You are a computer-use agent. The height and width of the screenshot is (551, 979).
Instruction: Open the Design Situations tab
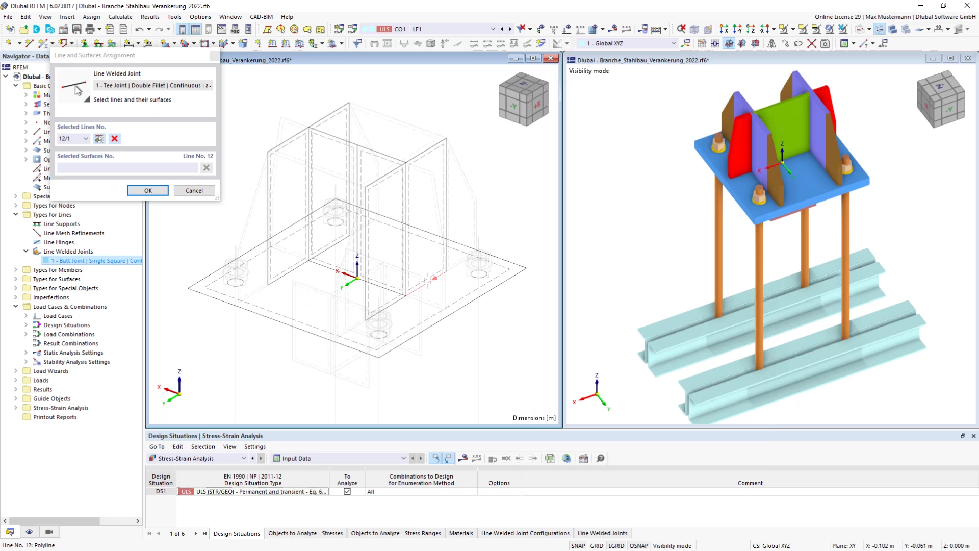(x=236, y=533)
